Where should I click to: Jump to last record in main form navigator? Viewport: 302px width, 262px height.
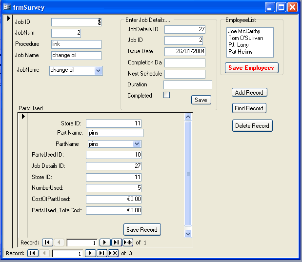[x=102, y=253]
